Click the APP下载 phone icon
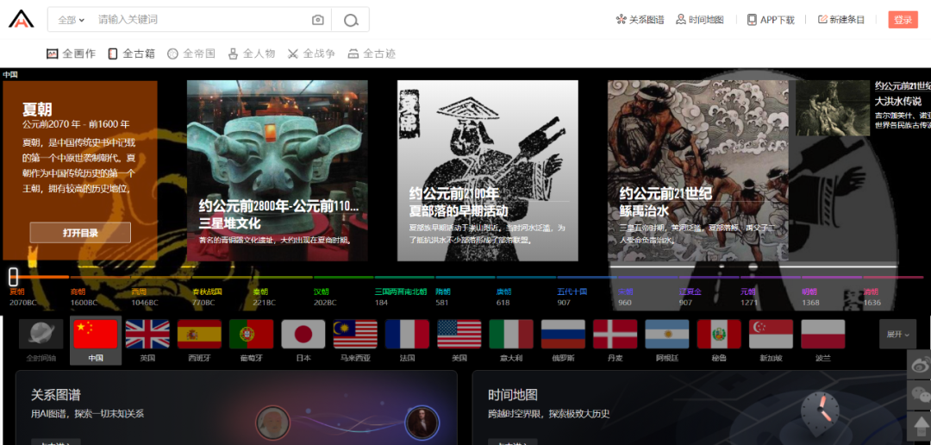The image size is (931, 445). [x=752, y=20]
